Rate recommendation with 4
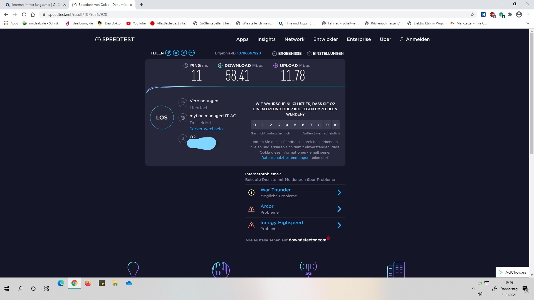The image size is (534, 300). pyautogui.click(x=287, y=125)
